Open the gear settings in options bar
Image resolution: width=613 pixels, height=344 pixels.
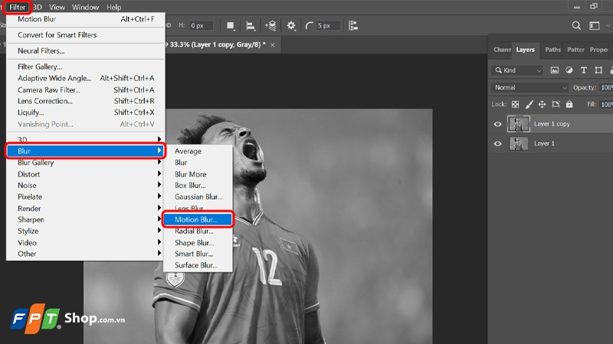click(x=291, y=25)
